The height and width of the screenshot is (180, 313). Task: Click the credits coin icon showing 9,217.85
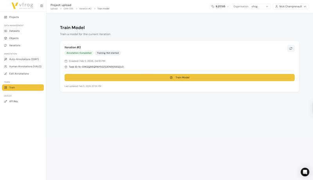pos(213,7)
